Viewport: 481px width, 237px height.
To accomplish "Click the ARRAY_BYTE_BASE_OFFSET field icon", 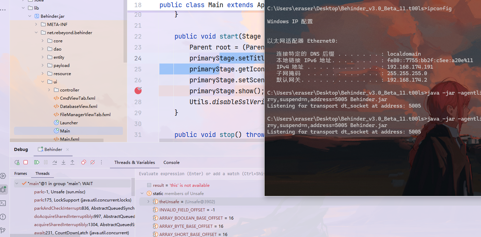I will (x=155, y=226).
